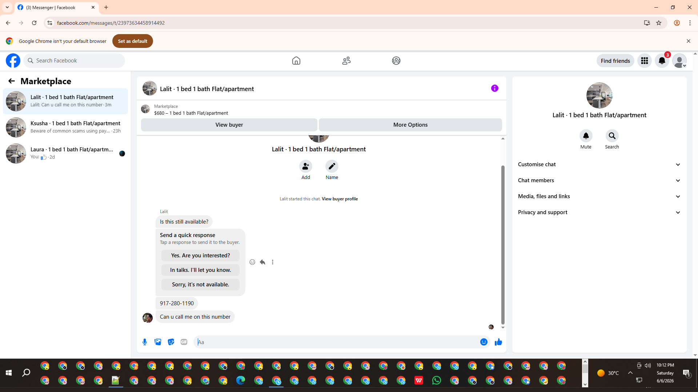
Task: Open more options for the message
Action: 273,262
